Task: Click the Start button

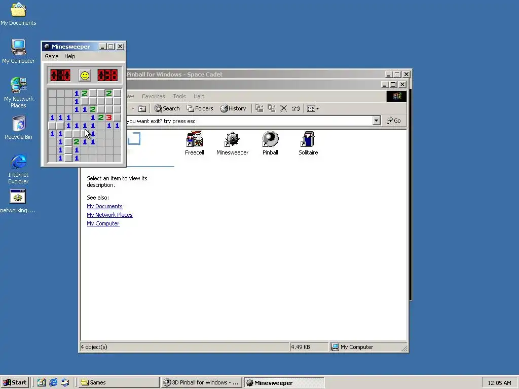Action: click(x=15, y=382)
